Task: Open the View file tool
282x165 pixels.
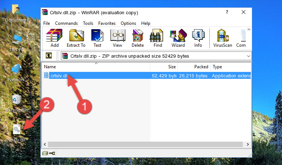Action: [x=118, y=38]
